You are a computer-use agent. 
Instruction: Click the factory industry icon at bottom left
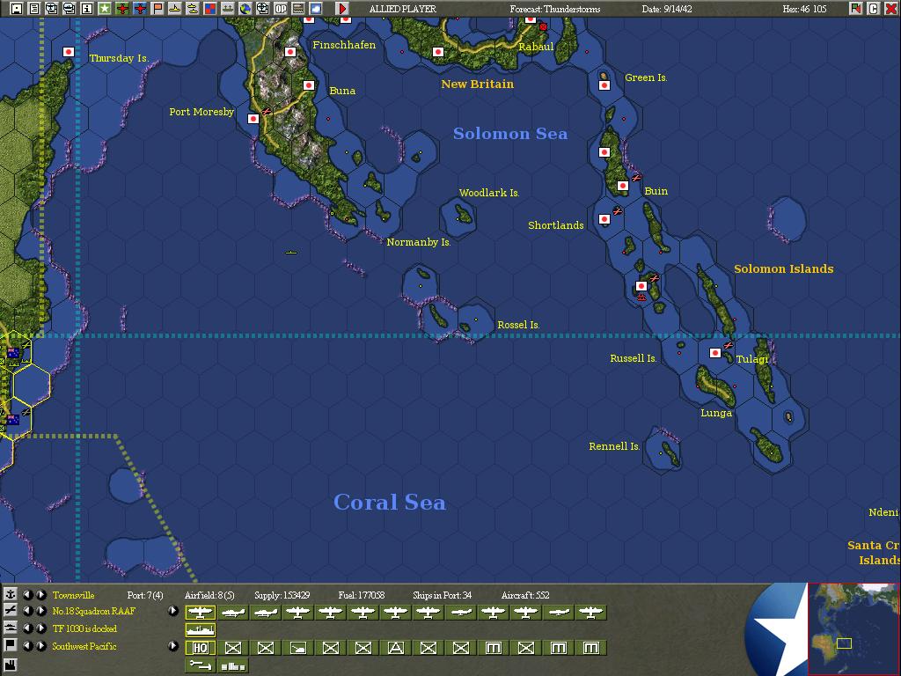[x=10, y=665]
